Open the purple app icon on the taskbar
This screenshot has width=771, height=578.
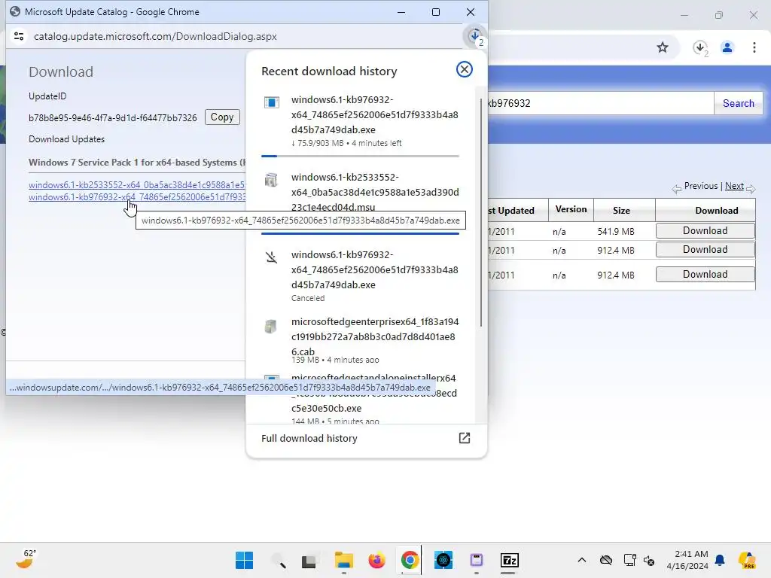point(477,560)
